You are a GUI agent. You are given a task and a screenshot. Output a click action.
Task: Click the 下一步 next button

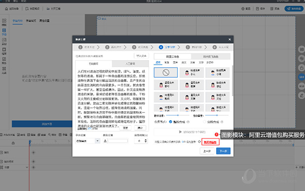223,151
